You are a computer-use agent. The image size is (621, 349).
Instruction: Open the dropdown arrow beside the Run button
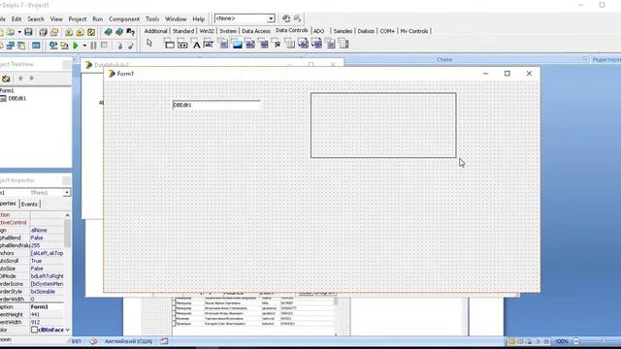[84, 46]
